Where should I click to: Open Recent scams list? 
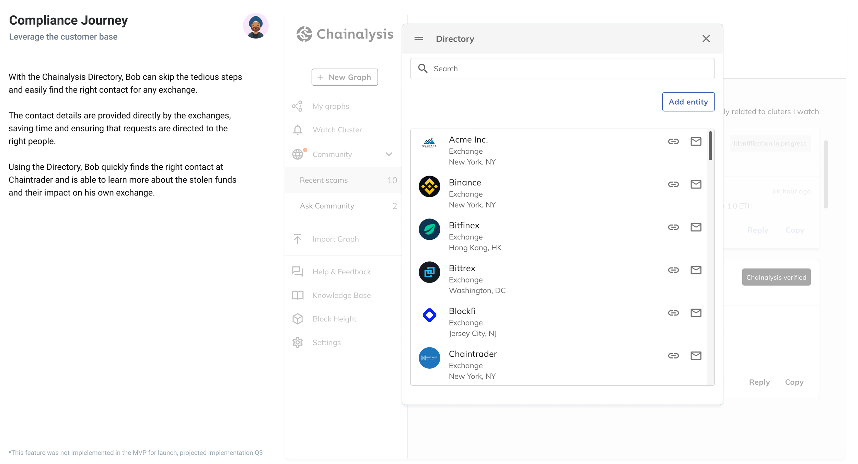[x=343, y=180]
